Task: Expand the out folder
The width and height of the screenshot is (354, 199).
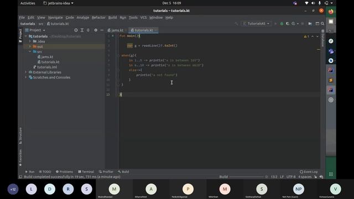Action: point(30,46)
